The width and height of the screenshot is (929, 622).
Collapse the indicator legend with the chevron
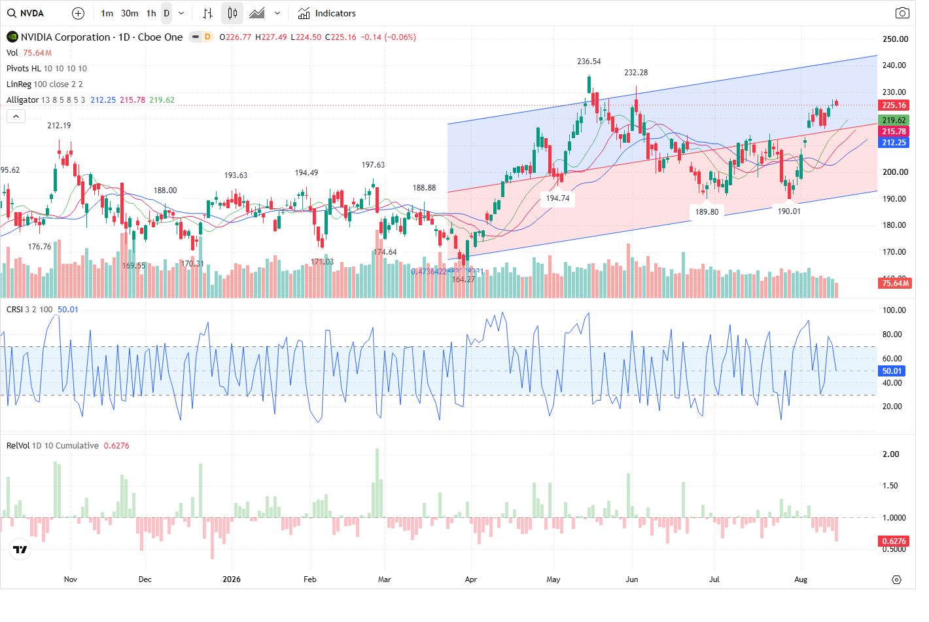(16, 116)
